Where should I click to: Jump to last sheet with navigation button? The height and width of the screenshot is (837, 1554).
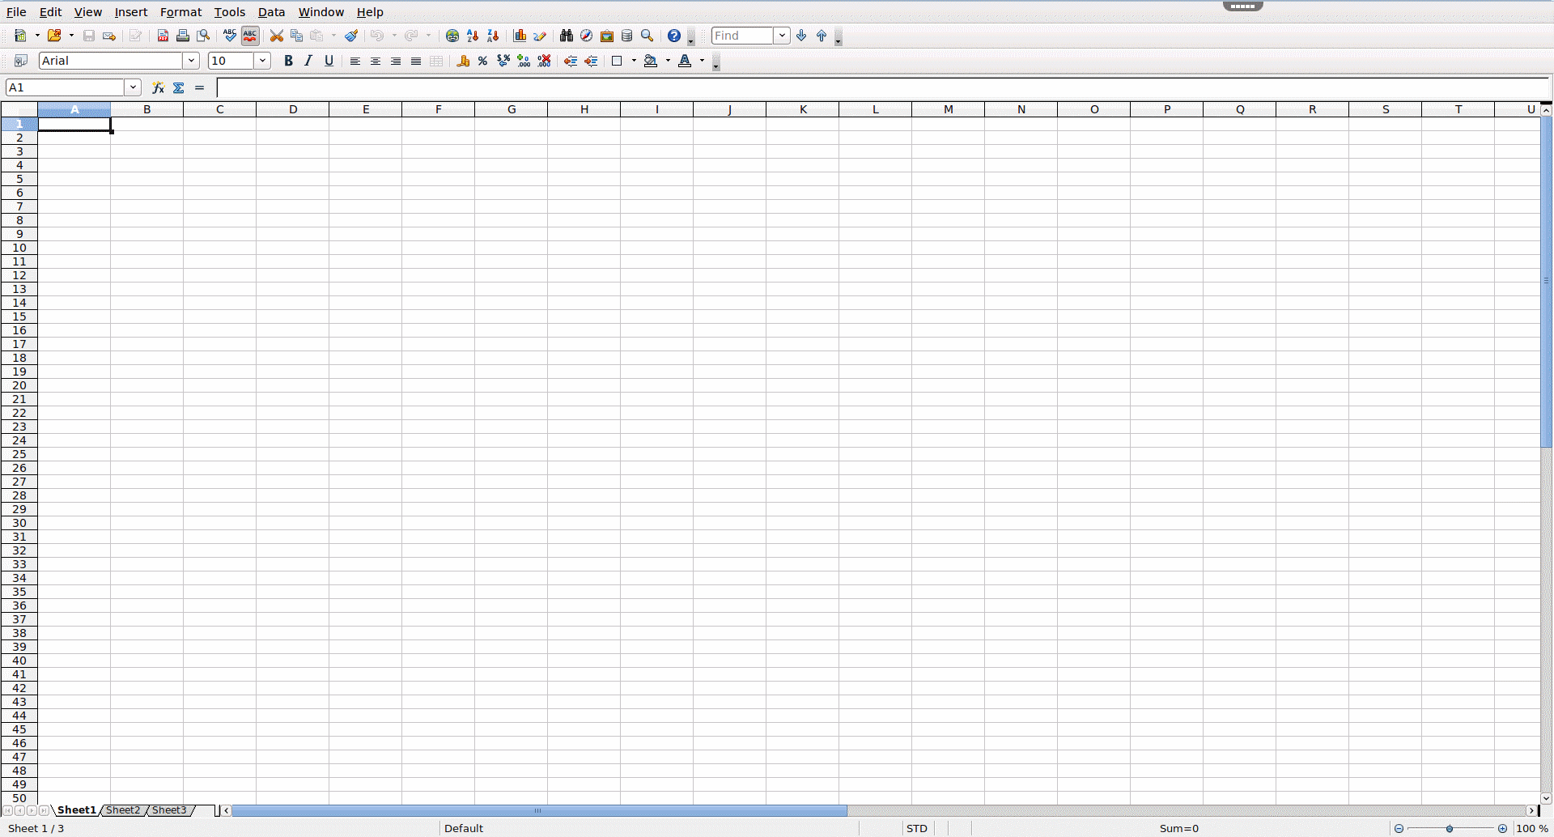point(45,809)
